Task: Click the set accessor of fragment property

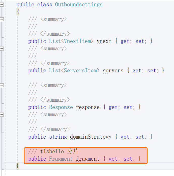Action: point(128,159)
